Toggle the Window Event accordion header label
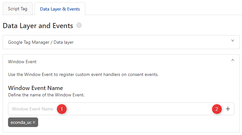The height and width of the screenshot is (135, 242). (x=22, y=61)
